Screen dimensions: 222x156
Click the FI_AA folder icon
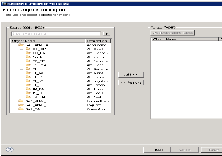click(28, 73)
